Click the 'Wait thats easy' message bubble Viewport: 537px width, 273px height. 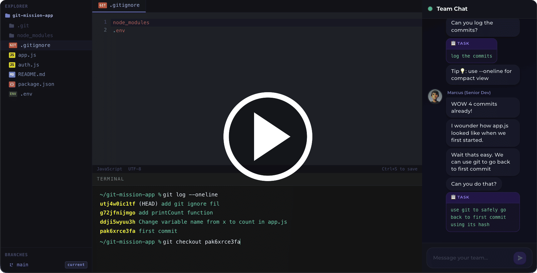tap(483, 162)
